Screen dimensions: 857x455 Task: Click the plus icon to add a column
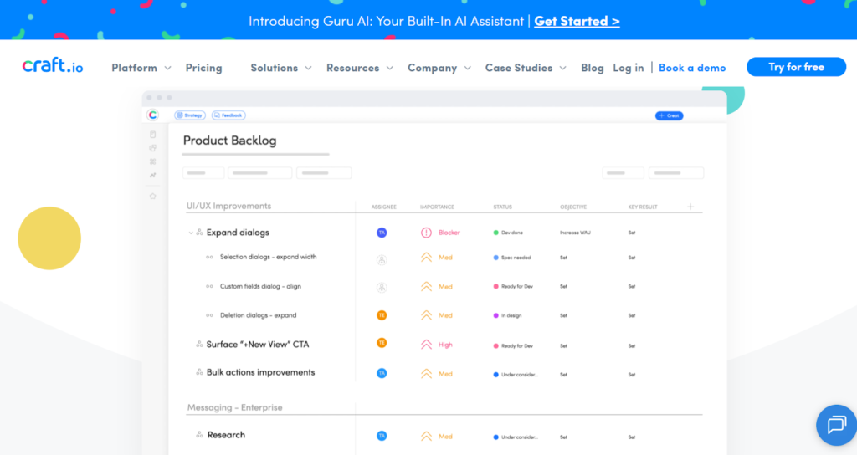[x=690, y=207]
